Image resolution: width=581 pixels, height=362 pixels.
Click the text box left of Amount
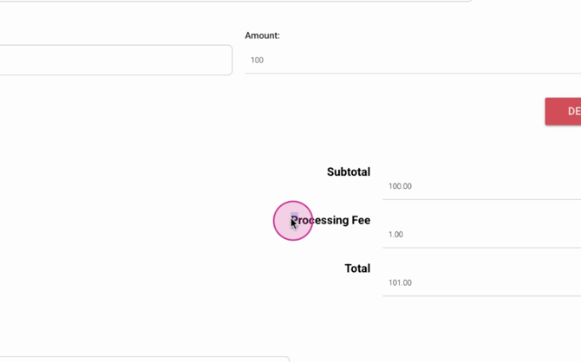tap(114, 61)
